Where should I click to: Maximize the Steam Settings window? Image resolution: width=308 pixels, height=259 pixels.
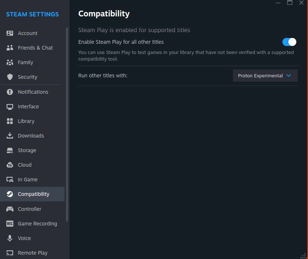290,3
